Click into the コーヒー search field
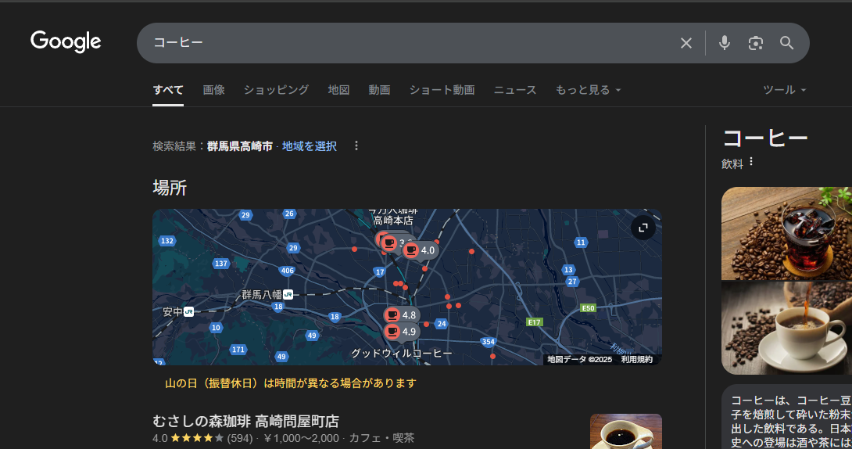 (413, 43)
